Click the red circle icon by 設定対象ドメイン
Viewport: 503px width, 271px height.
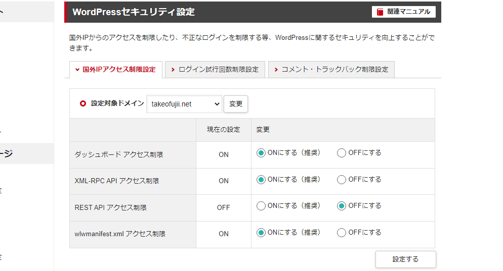(x=83, y=103)
